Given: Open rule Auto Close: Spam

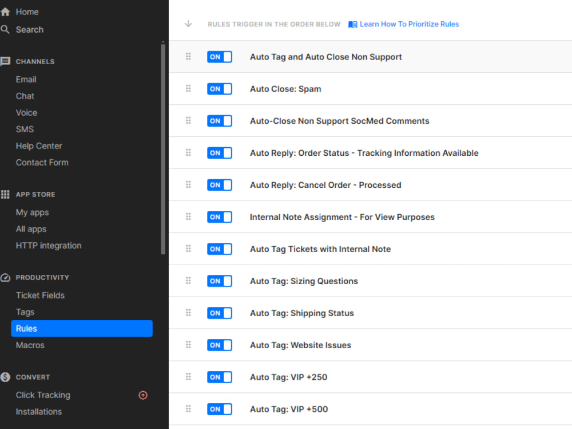Looking at the screenshot, I should (285, 89).
